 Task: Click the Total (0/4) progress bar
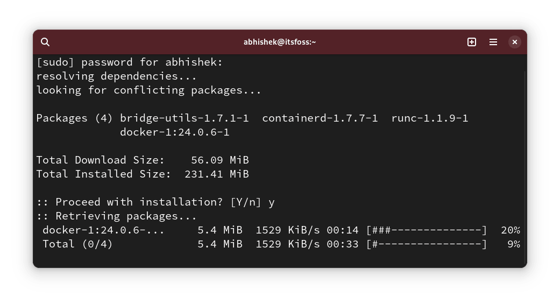(427, 244)
